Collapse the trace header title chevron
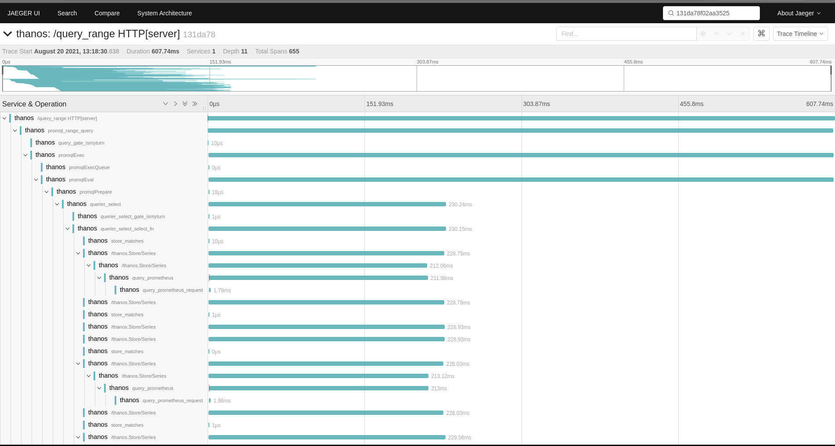The image size is (835, 446). tap(7, 34)
